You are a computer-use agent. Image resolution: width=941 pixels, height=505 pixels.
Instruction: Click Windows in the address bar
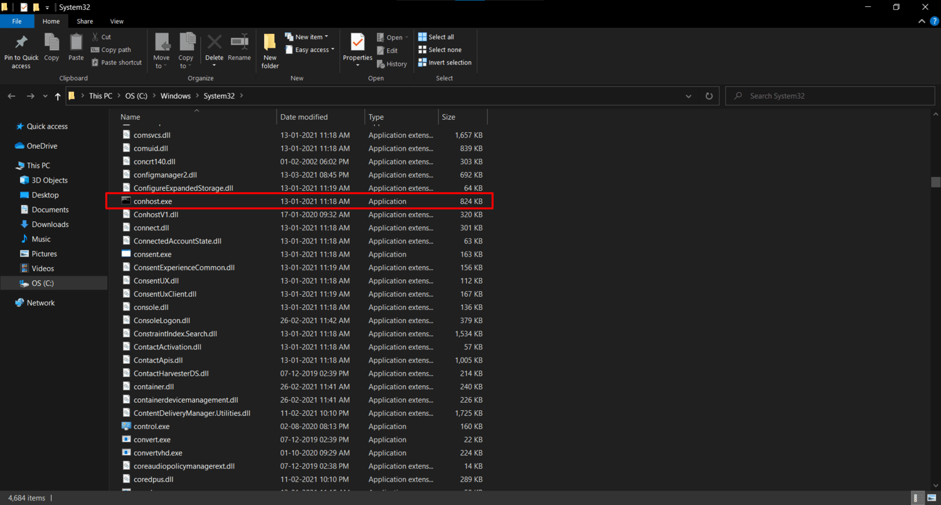pos(175,96)
